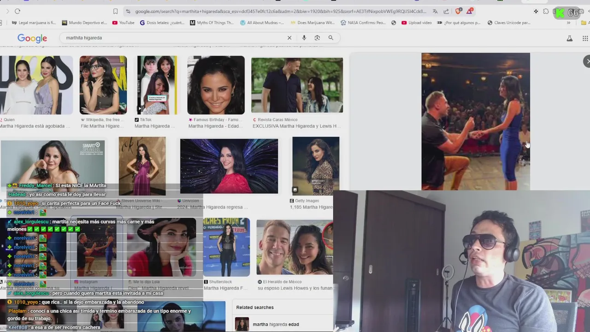
Task: Click the 'Related searches' heading
Action: (255, 307)
